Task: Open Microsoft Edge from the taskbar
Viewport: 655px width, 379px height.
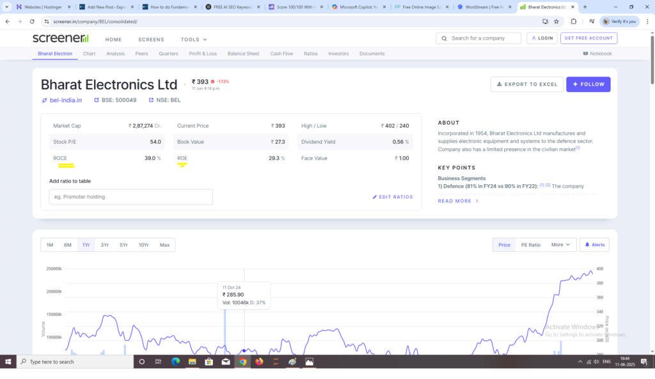Action: [x=175, y=362]
